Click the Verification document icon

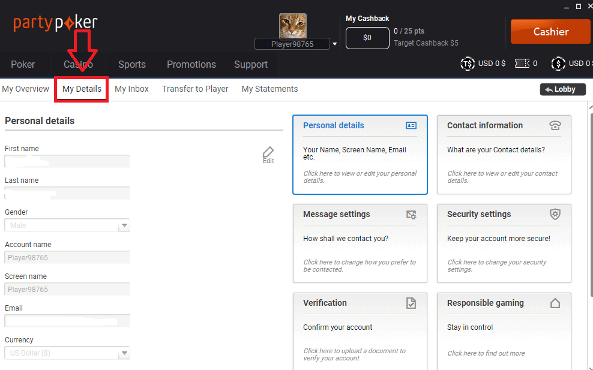pos(411,303)
